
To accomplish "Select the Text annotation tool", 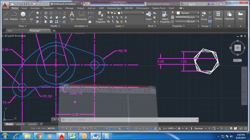I will [72, 16].
